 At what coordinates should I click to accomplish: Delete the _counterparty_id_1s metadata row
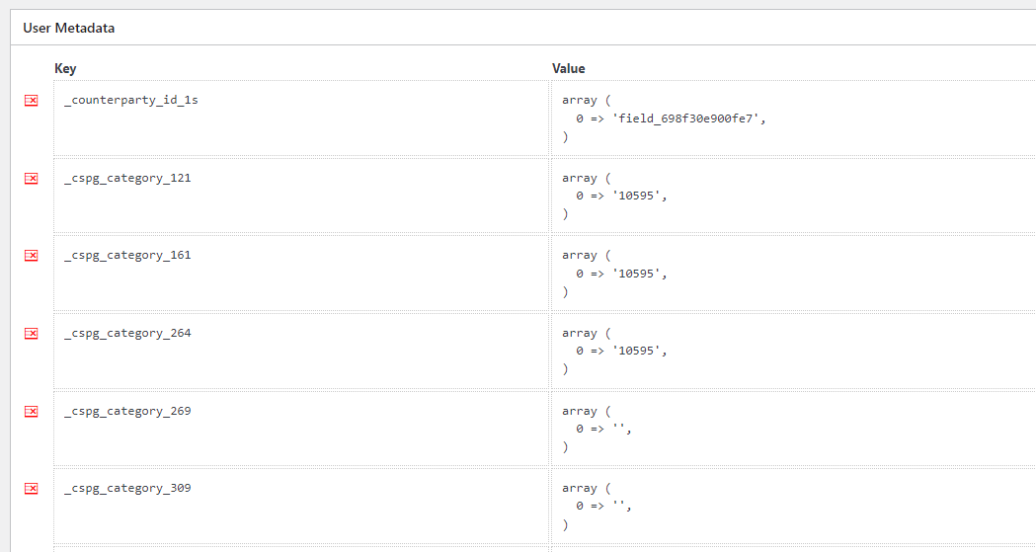point(31,101)
